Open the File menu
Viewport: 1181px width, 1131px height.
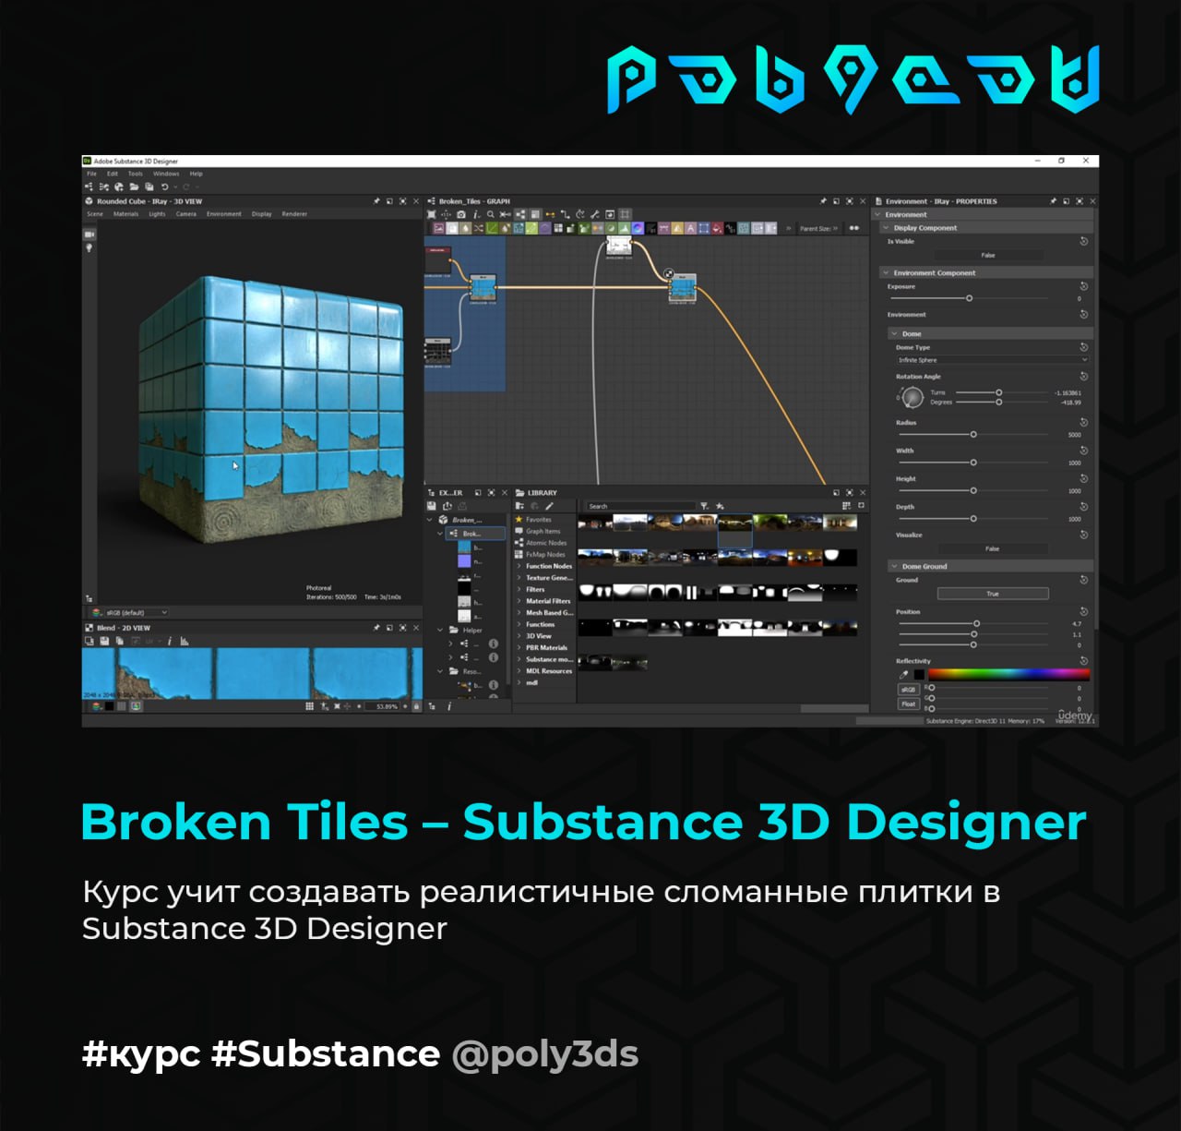click(91, 174)
